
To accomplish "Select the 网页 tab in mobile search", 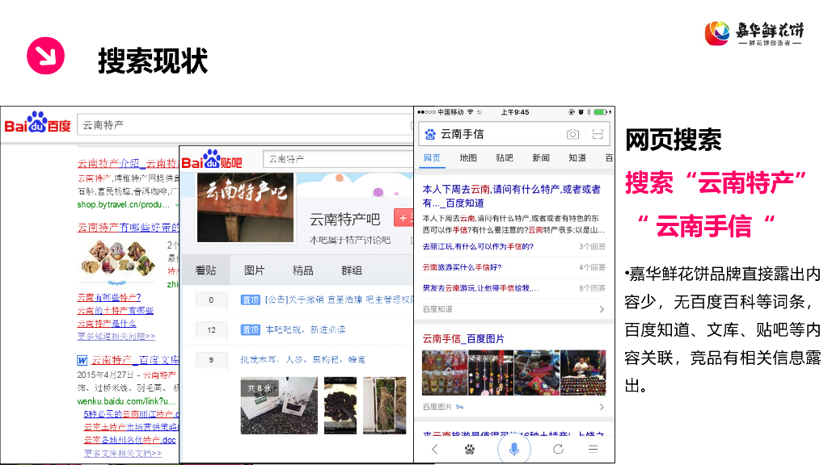I will point(432,157).
